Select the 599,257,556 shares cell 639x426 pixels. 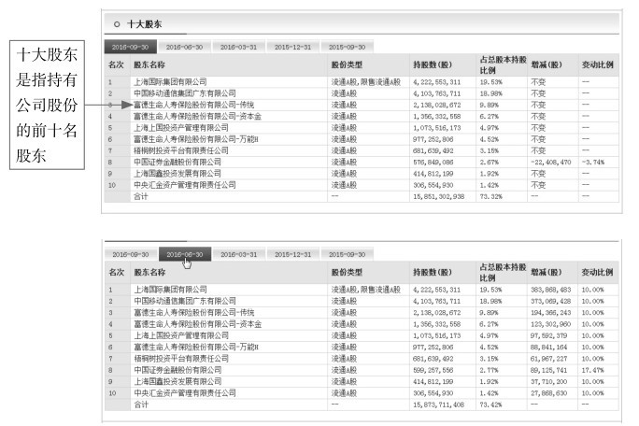(433, 370)
